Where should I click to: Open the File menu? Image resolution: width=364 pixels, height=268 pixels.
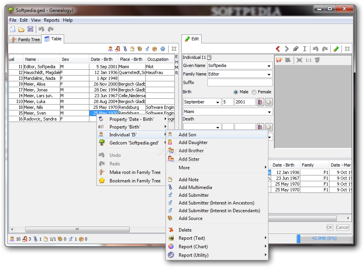pos(13,20)
